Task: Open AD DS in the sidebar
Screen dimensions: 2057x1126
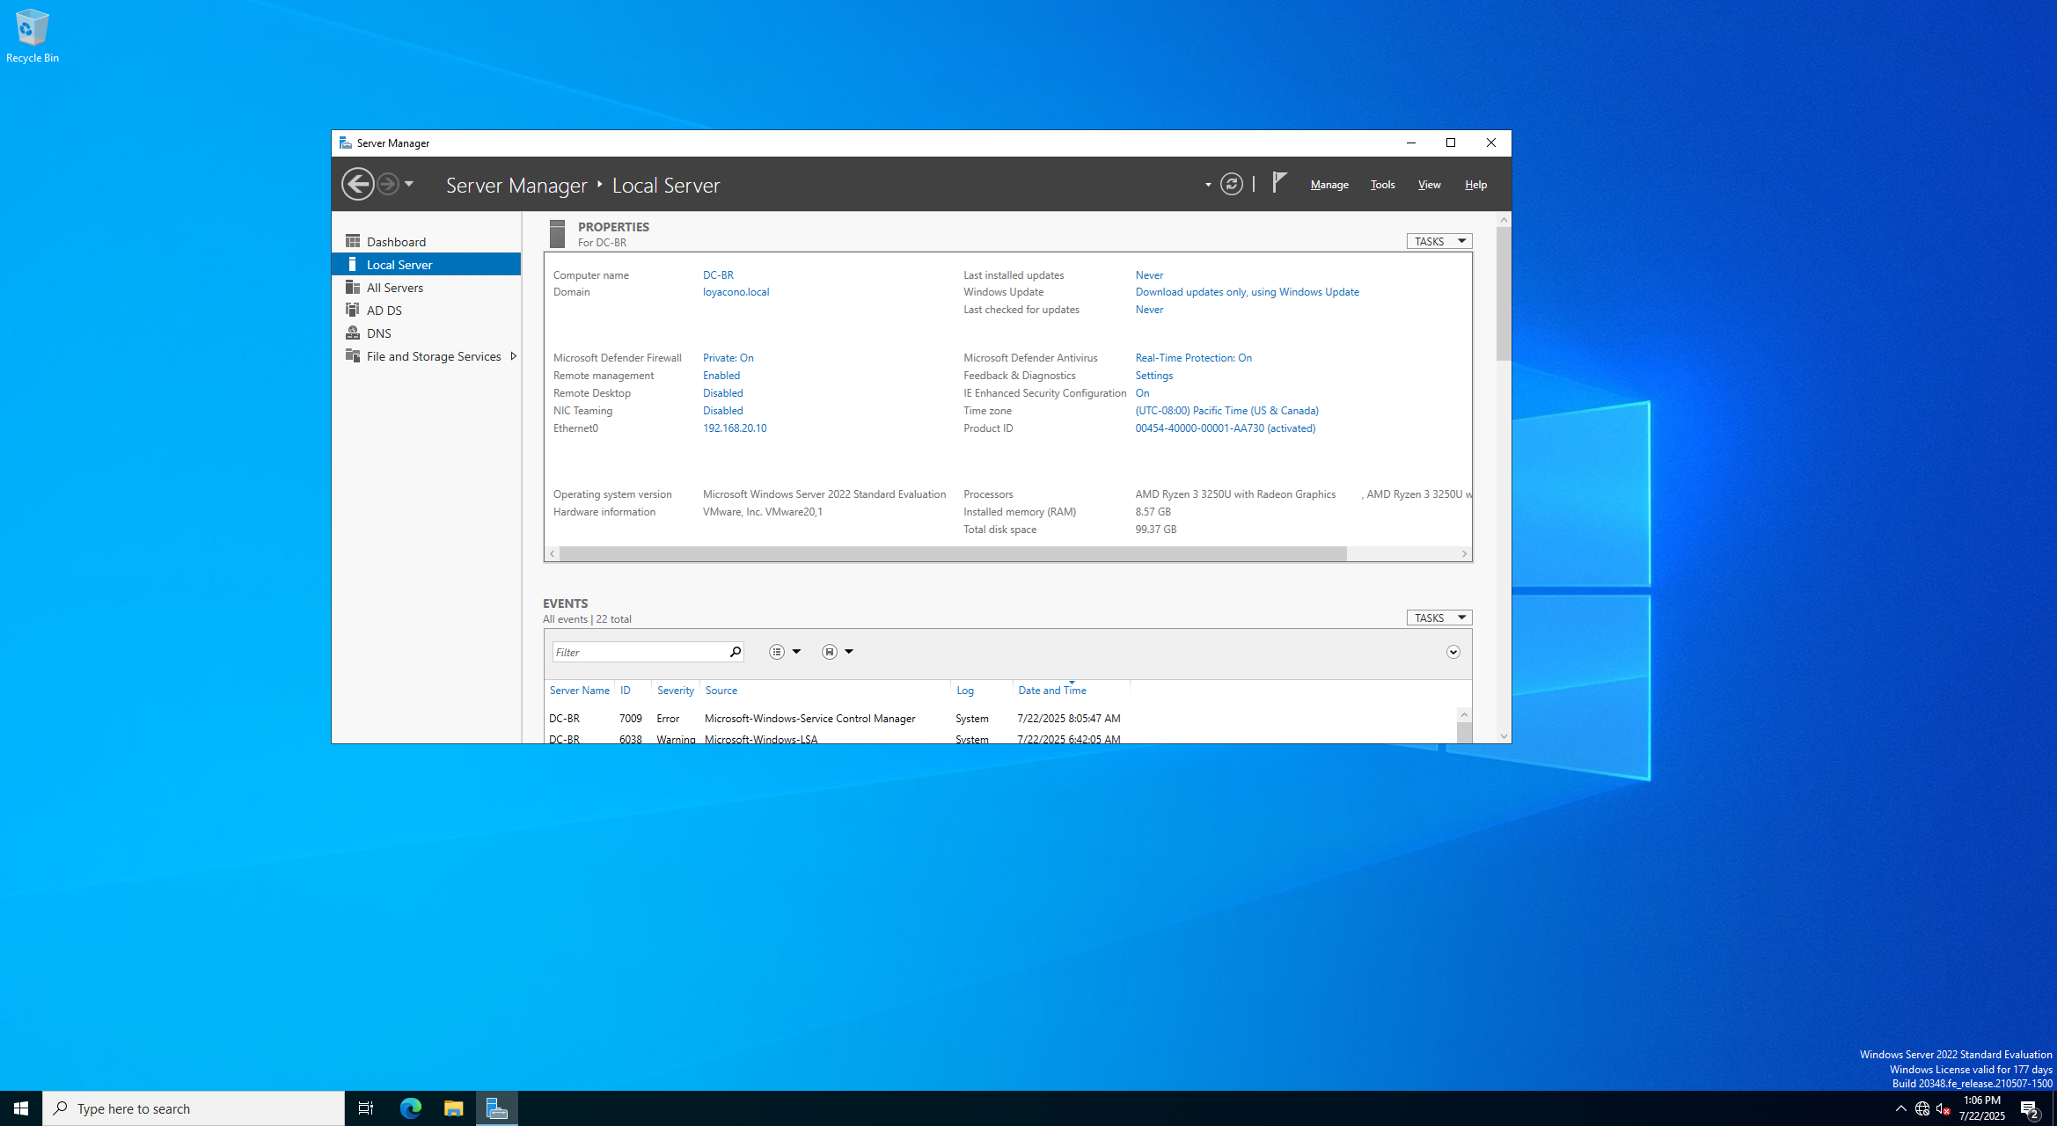Action: click(426, 311)
